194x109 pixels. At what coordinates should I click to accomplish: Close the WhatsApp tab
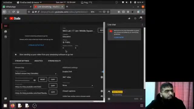pyautogui.click(x=31, y=7)
